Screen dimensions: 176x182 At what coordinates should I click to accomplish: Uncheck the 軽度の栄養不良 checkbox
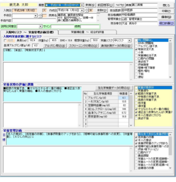coord(136,94)
